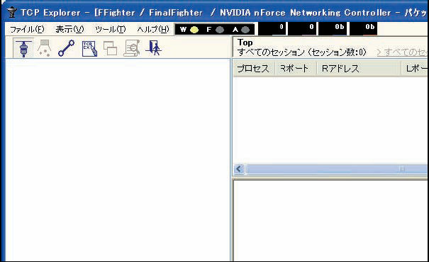Click the greyed-out filter funnel icon

point(45,48)
